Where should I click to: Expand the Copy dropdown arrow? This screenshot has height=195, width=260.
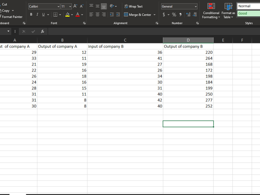coord(13,11)
